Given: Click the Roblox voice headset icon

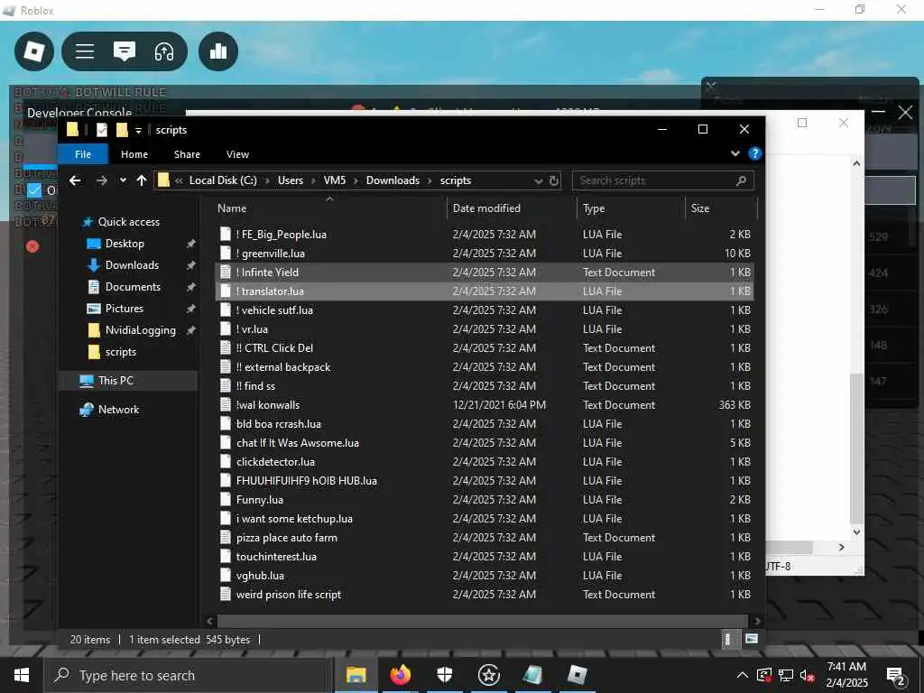Looking at the screenshot, I should tap(164, 51).
